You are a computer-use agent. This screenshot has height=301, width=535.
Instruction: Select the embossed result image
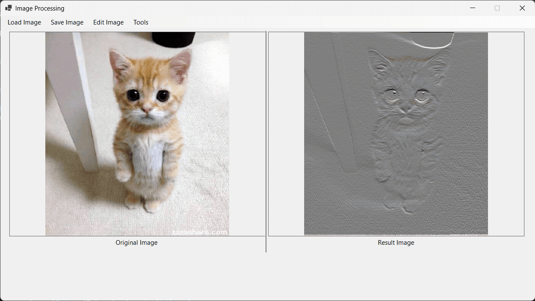coord(396,133)
